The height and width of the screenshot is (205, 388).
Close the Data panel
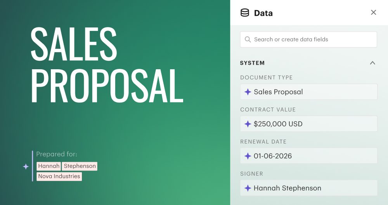[373, 12]
